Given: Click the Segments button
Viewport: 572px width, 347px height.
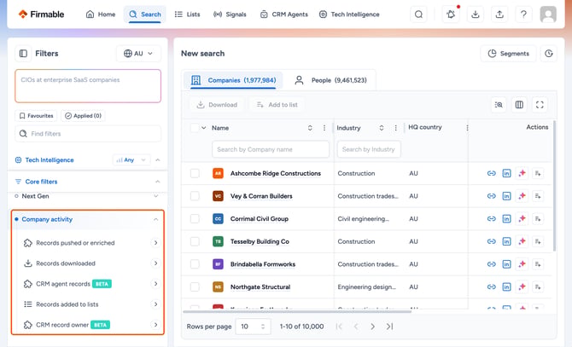Looking at the screenshot, I should pos(509,54).
